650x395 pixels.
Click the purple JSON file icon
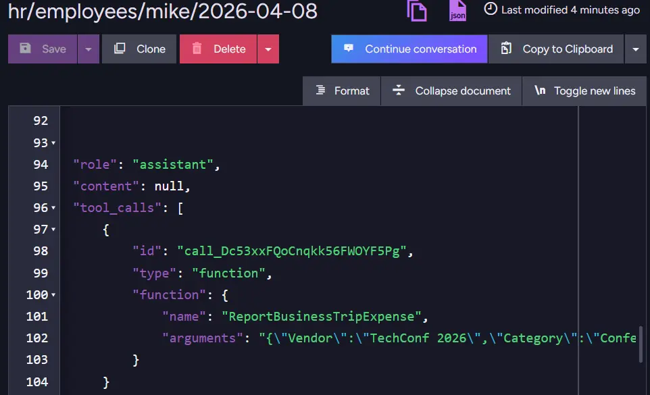pyautogui.click(x=457, y=10)
